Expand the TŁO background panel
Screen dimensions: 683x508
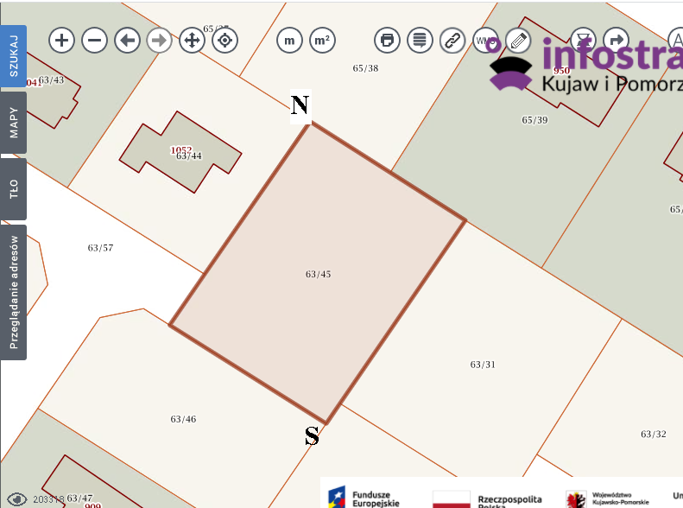(14, 188)
